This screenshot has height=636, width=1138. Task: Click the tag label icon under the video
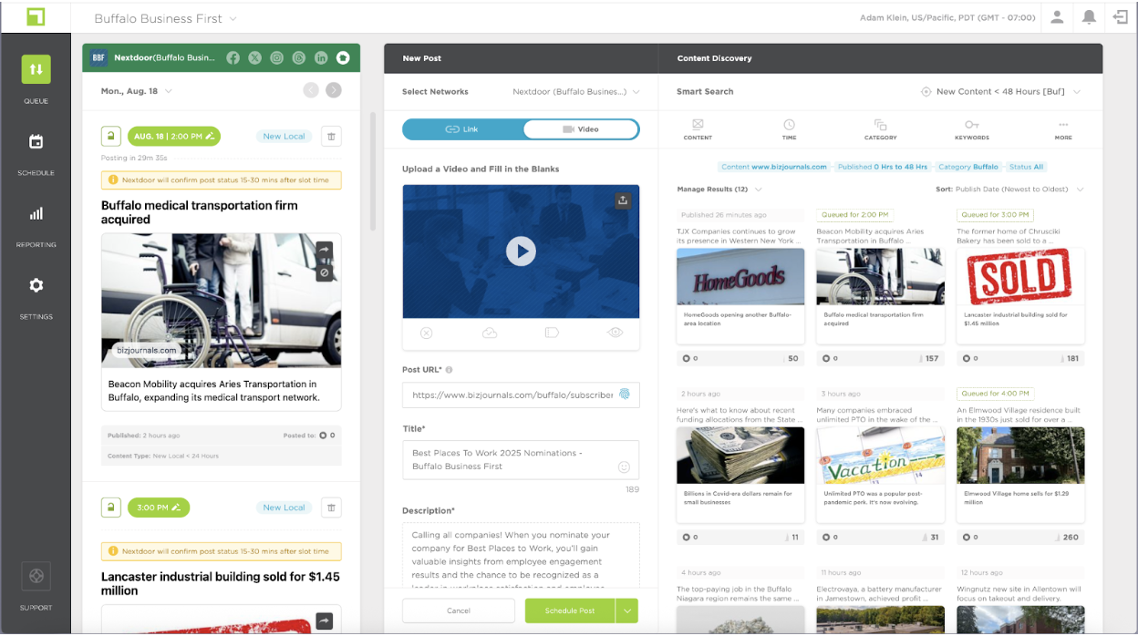click(552, 333)
